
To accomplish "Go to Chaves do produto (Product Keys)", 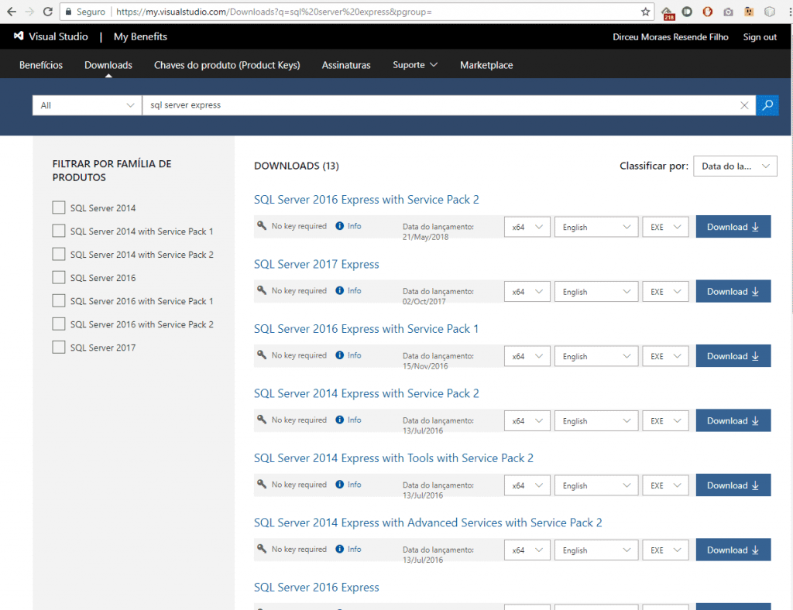I will [227, 65].
